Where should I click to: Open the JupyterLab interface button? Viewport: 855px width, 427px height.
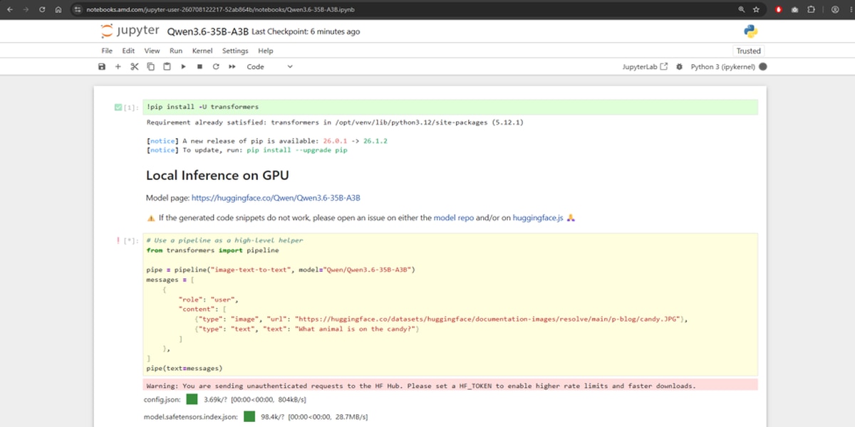pos(645,67)
